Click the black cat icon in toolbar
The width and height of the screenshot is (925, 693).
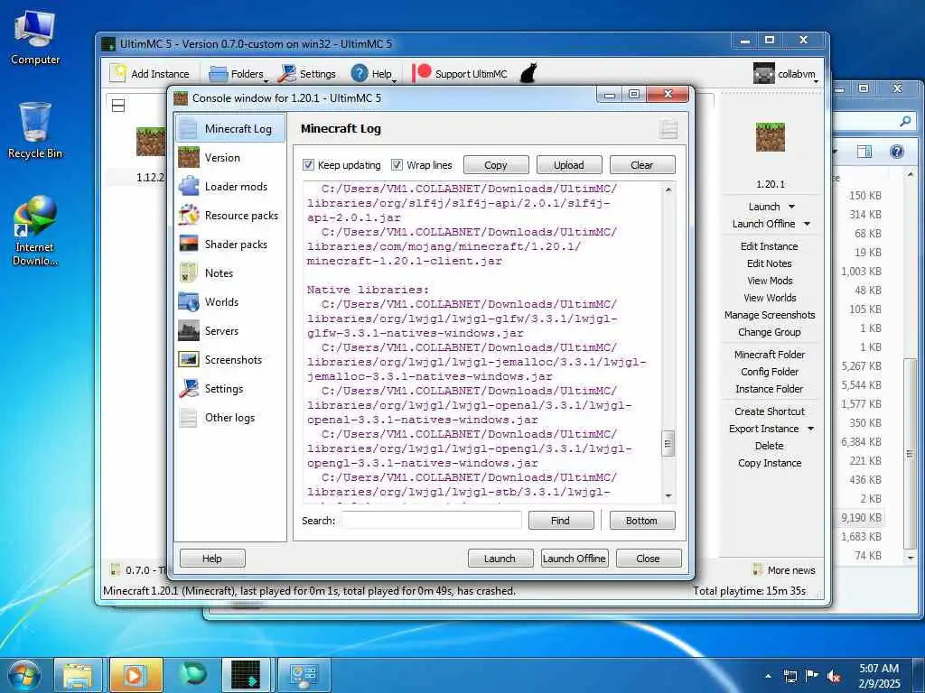528,73
